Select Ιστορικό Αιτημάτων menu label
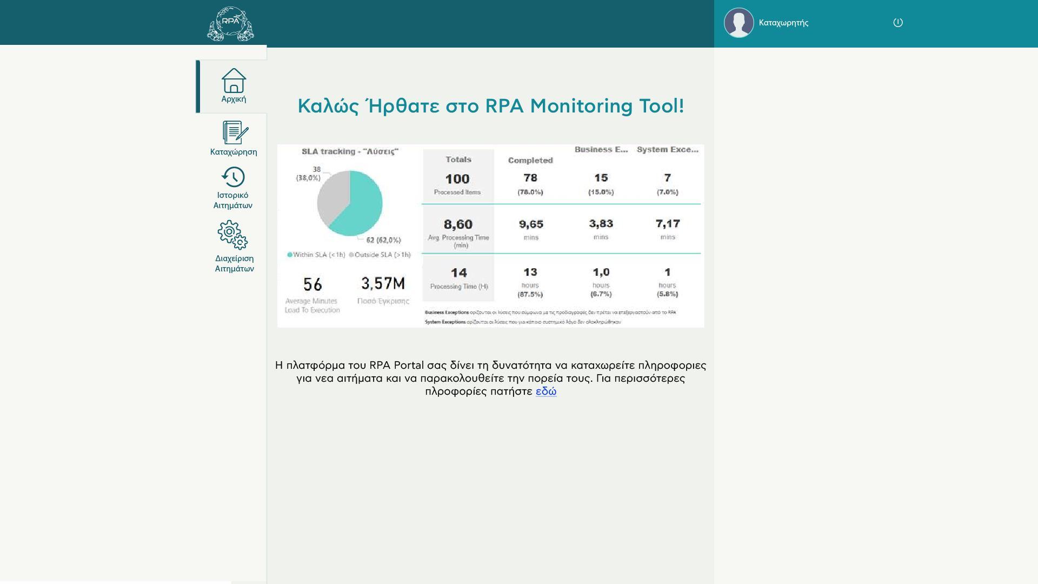Screen dimensions: 1038x584 pos(233,201)
